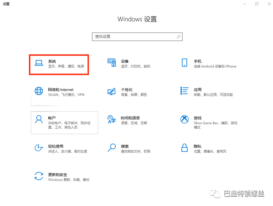273x206 pixels.
Task: Open the 系统 laptop icon
Action: click(x=39, y=63)
